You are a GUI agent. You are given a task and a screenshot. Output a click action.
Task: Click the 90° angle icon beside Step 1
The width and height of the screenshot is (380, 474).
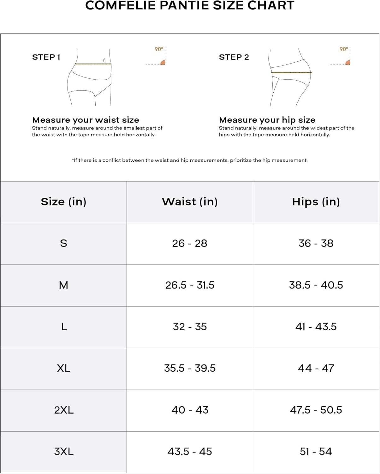(156, 56)
